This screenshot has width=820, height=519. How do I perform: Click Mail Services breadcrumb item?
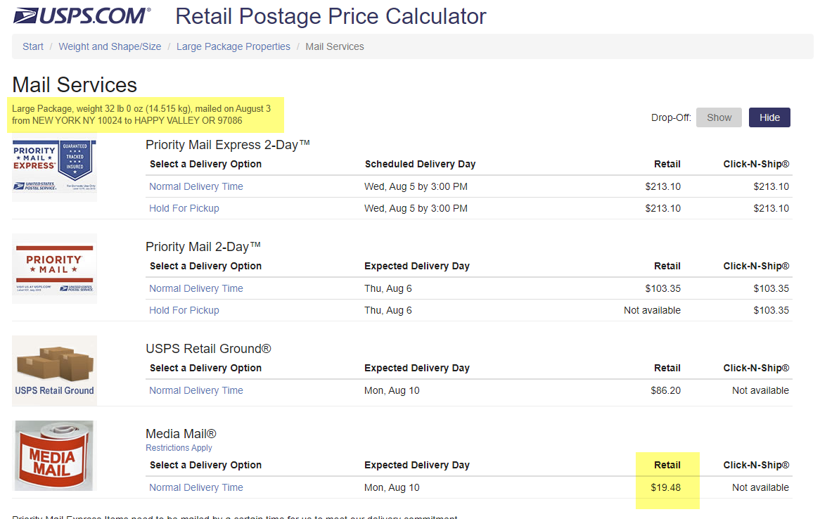335,46
